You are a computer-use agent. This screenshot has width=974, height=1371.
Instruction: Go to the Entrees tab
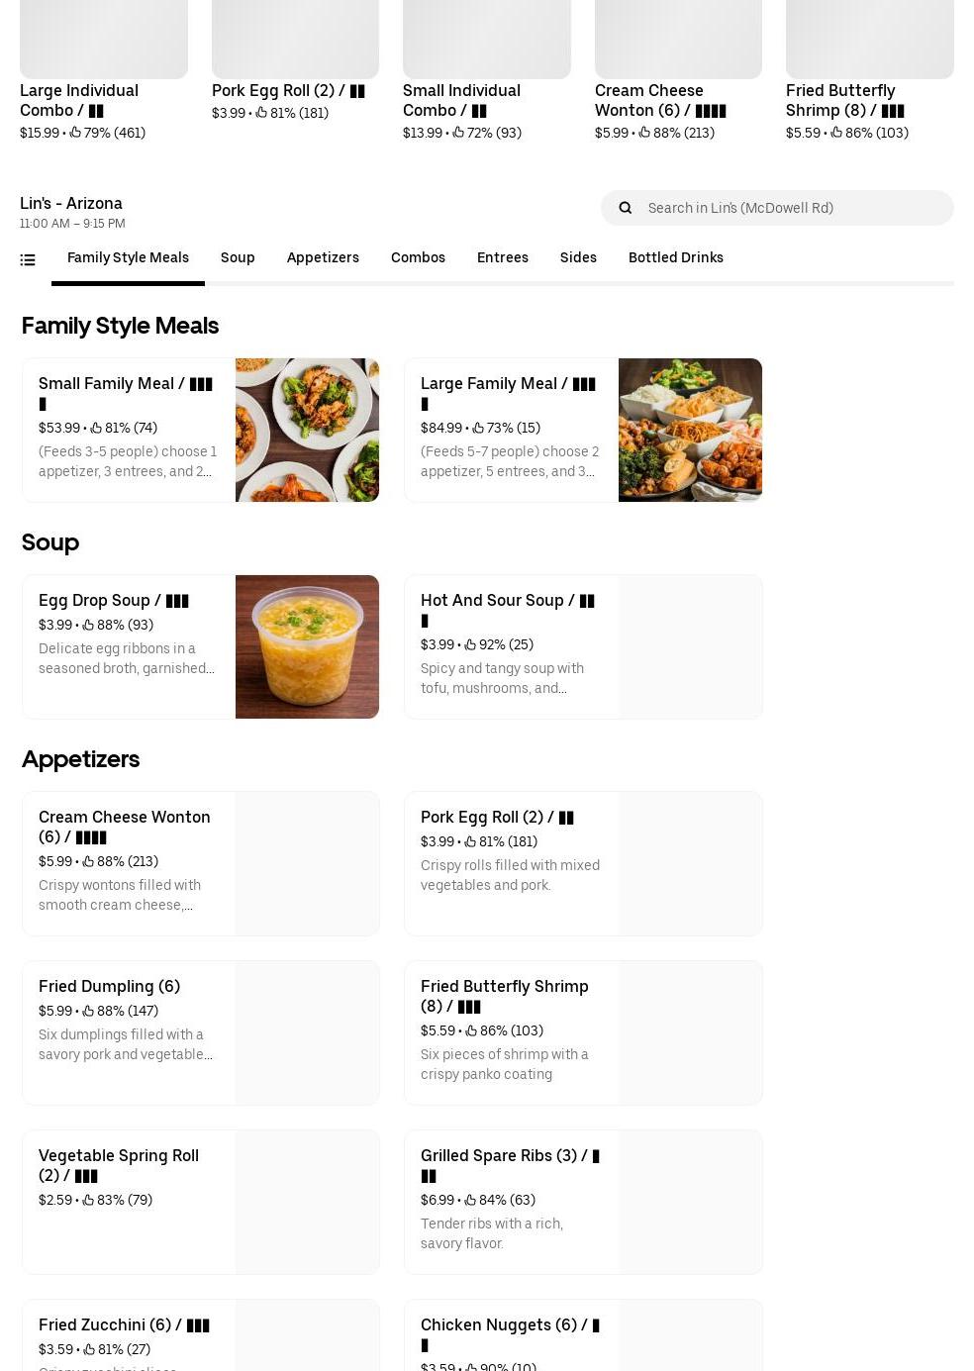click(x=503, y=257)
